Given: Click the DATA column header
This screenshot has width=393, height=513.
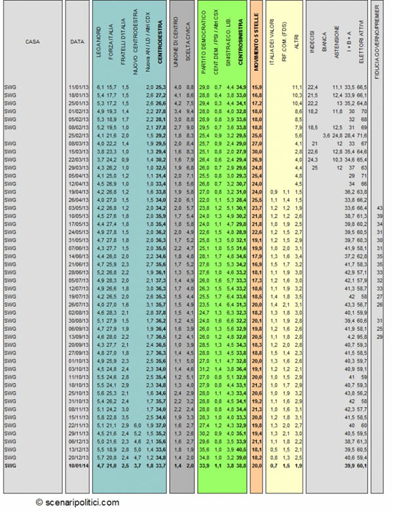Looking at the screenshot, I should tap(77, 42).
